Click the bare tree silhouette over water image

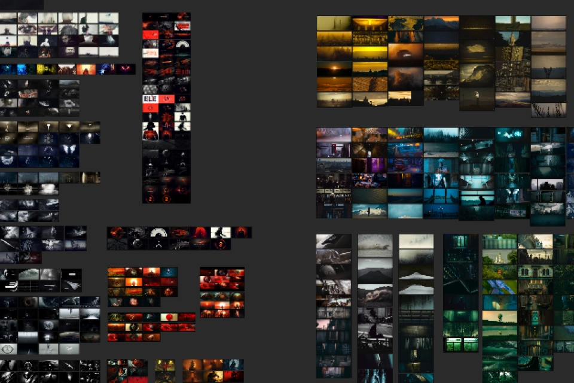(x=548, y=66)
